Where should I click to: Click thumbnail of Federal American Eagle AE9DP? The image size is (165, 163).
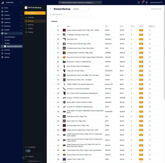coord(64,30)
